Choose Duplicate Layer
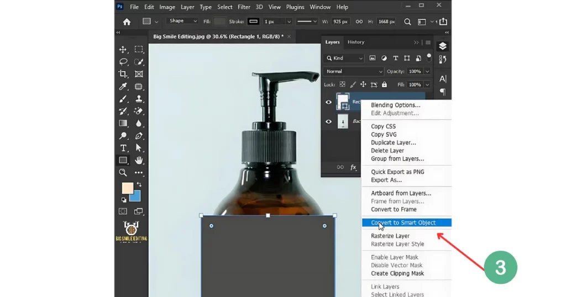The width and height of the screenshot is (566, 297). [x=394, y=142]
